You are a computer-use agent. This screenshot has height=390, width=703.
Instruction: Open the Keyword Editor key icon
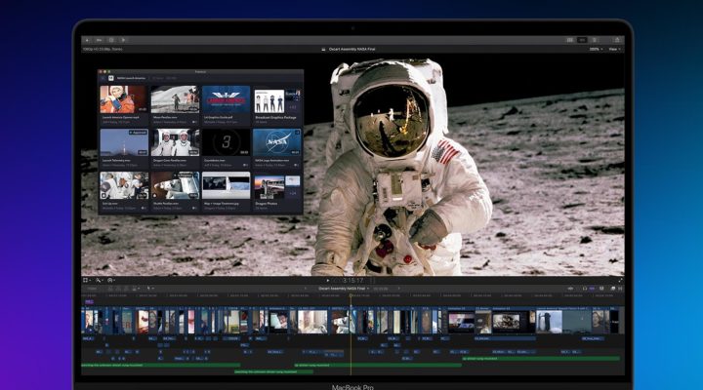(99, 40)
